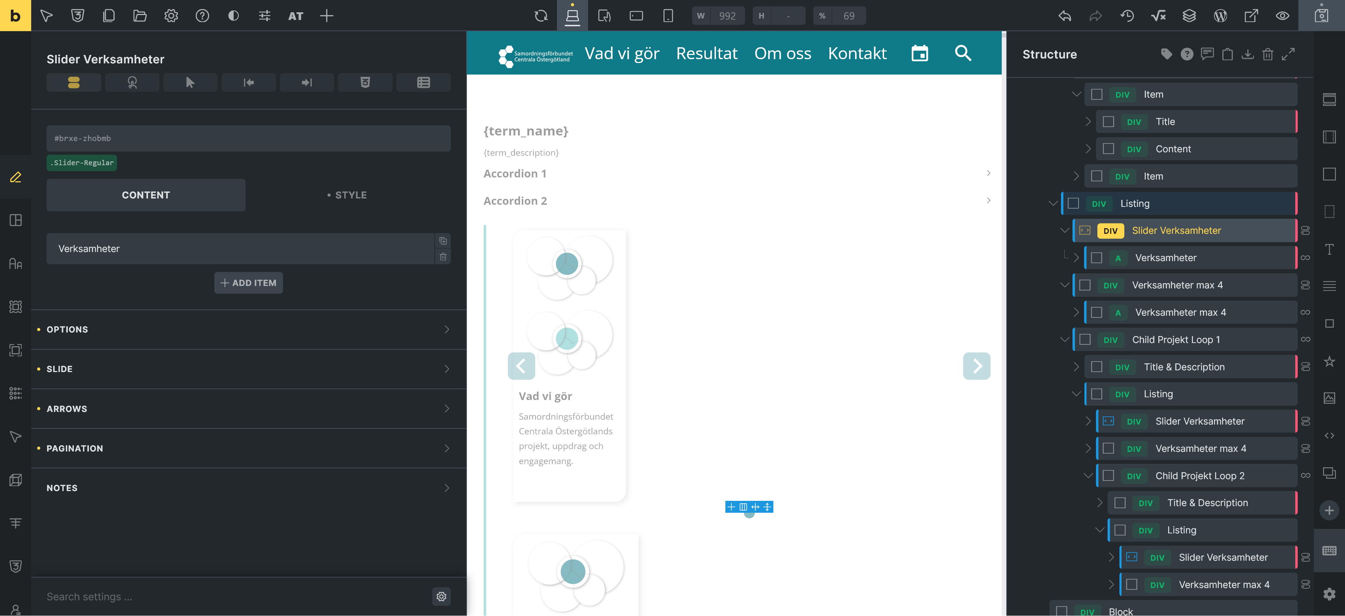Click the ADD ITEM button
This screenshot has width=1345, height=616.
point(248,282)
